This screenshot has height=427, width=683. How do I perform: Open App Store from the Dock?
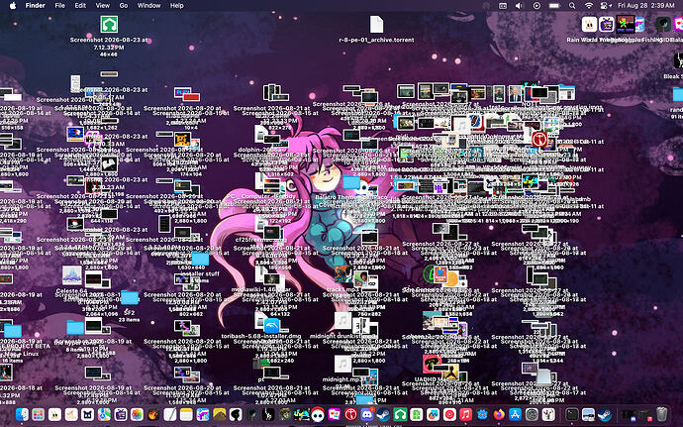pos(516,414)
